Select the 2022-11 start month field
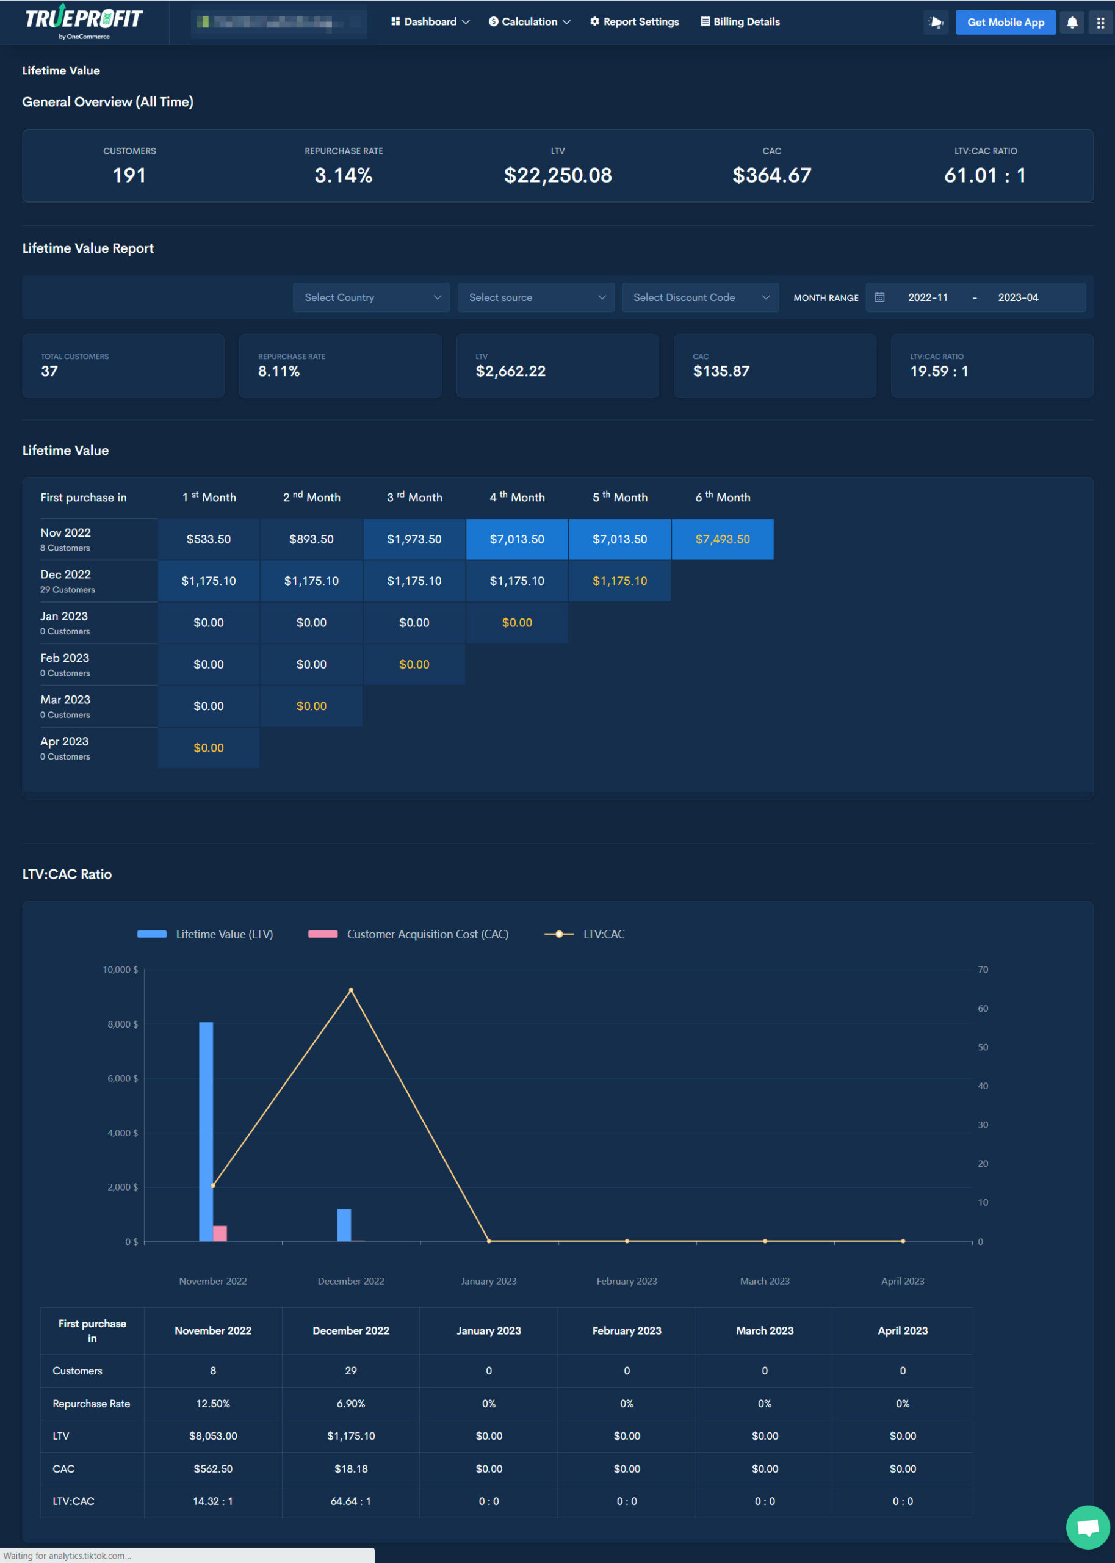This screenshot has height=1563, width=1115. click(927, 297)
